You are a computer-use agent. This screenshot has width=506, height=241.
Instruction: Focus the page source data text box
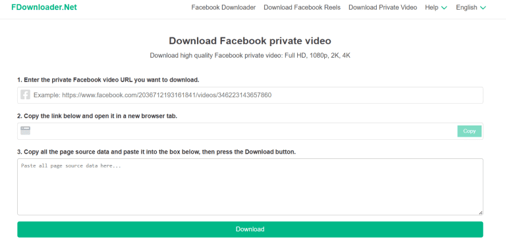[x=250, y=186]
